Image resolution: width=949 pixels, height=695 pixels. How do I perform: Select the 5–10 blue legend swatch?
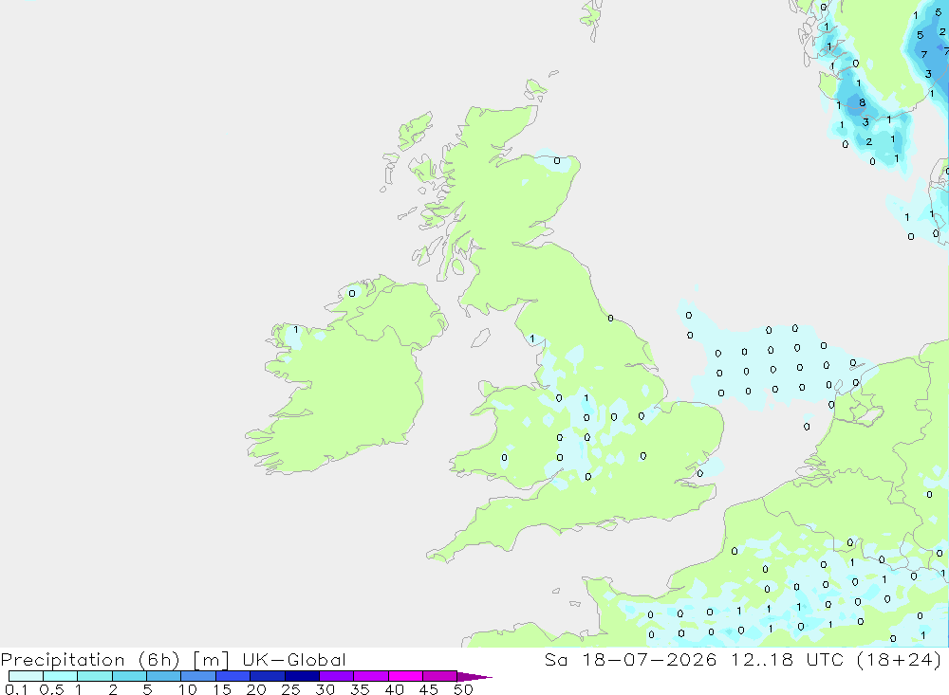pyautogui.click(x=164, y=676)
